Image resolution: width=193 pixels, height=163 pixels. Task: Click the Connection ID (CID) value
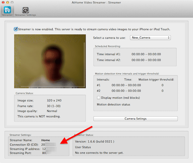pos(49,144)
